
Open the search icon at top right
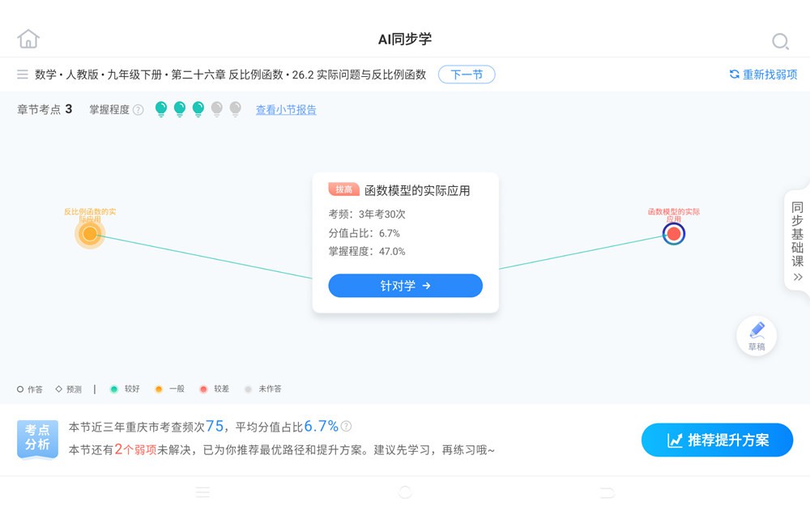(x=780, y=40)
